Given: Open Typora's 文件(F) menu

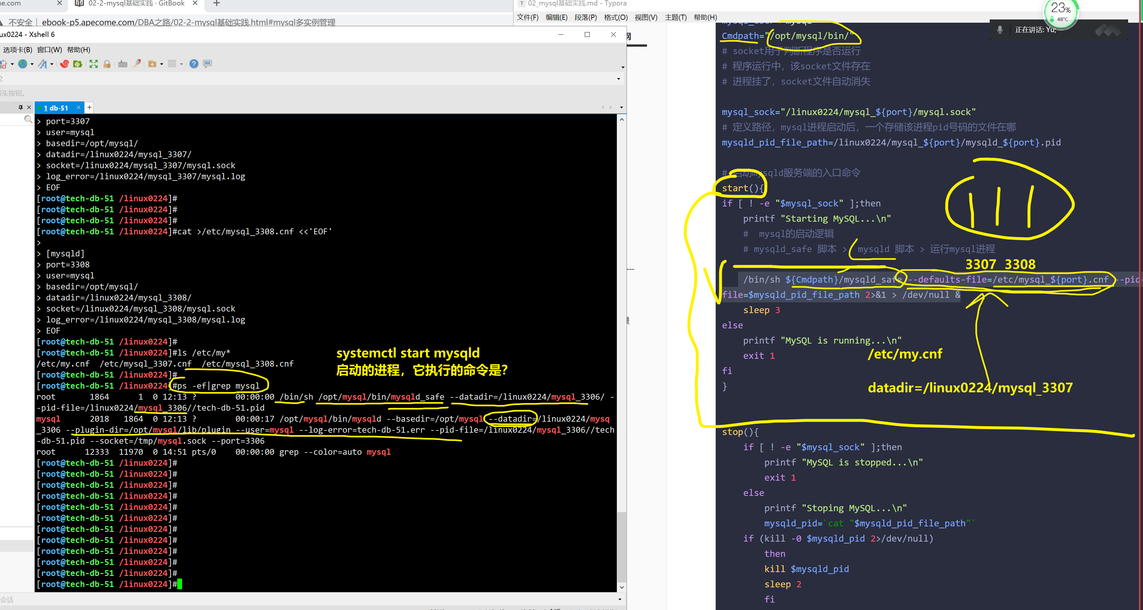Looking at the screenshot, I should tap(527, 17).
